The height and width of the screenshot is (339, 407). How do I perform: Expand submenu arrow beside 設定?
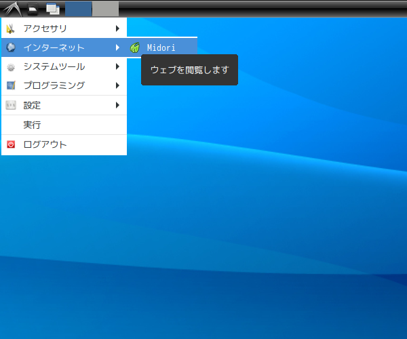click(117, 105)
